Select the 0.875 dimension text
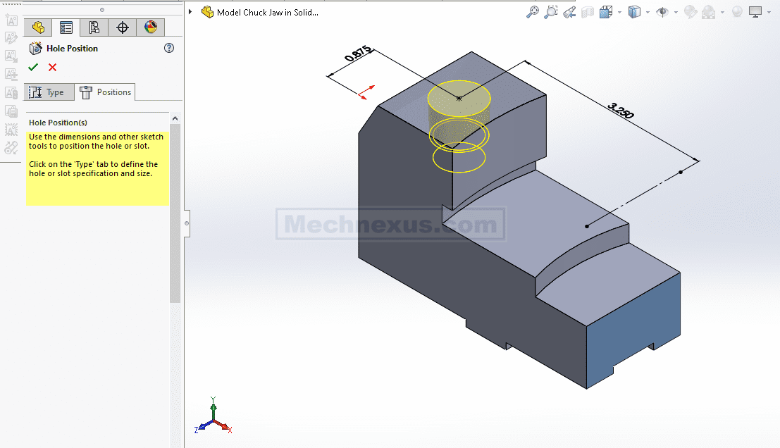This screenshot has width=780, height=448. [x=358, y=54]
